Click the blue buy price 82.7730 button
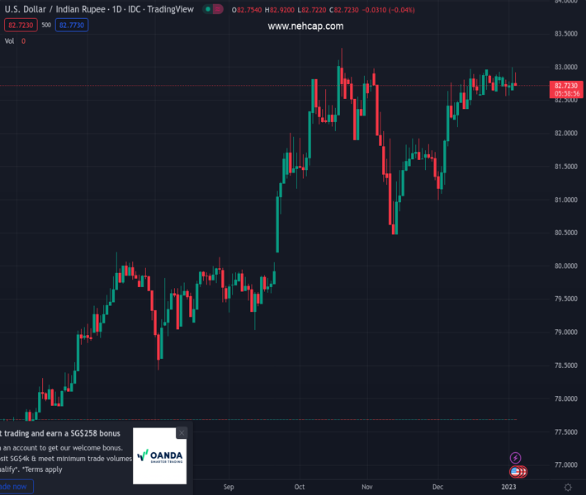Viewport: 586px width, 495px height. (x=72, y=26)
